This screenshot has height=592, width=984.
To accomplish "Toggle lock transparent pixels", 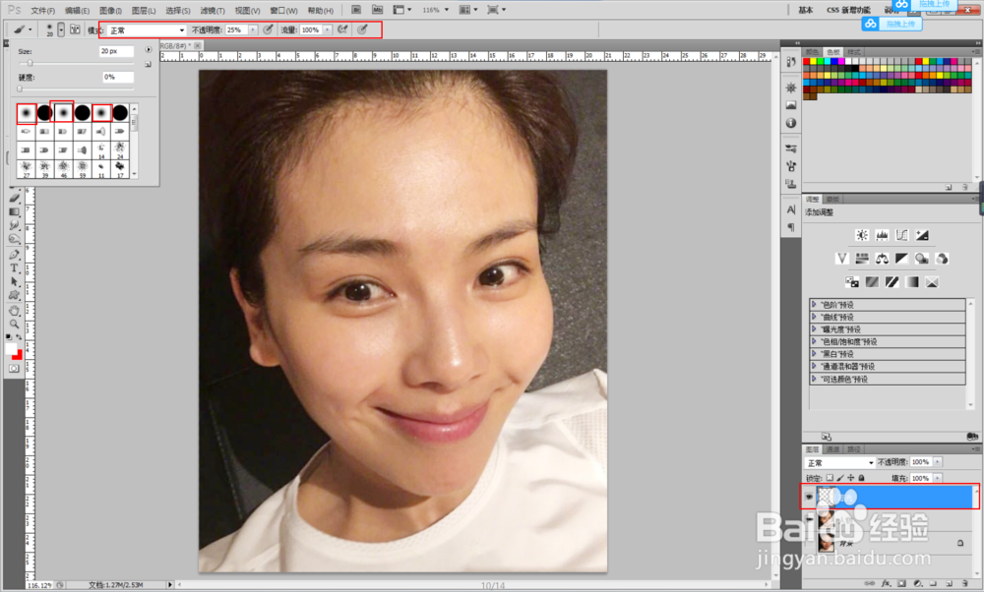I will coord(830,478).
